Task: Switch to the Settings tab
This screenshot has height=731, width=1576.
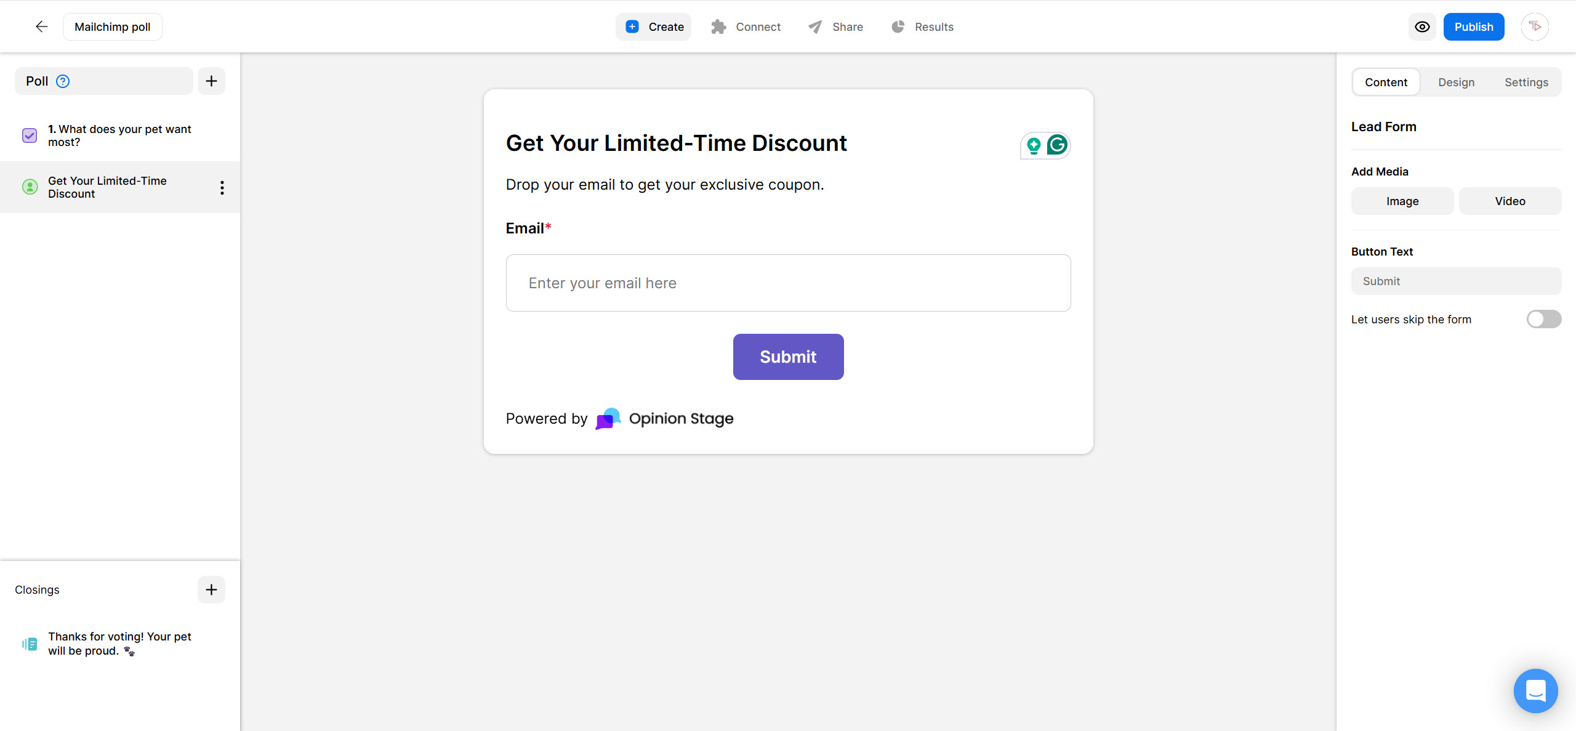Action: [1526, 82]
